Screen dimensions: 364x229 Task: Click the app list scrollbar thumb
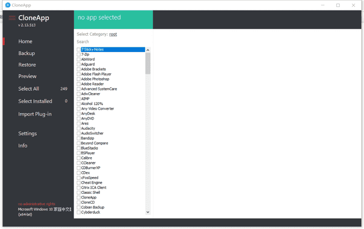tap(148, 64)
